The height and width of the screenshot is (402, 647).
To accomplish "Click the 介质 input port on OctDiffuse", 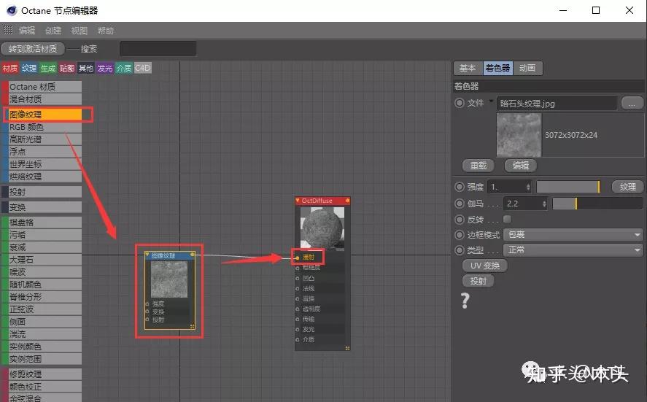I will pyautogui.click(x=297, y=339).
